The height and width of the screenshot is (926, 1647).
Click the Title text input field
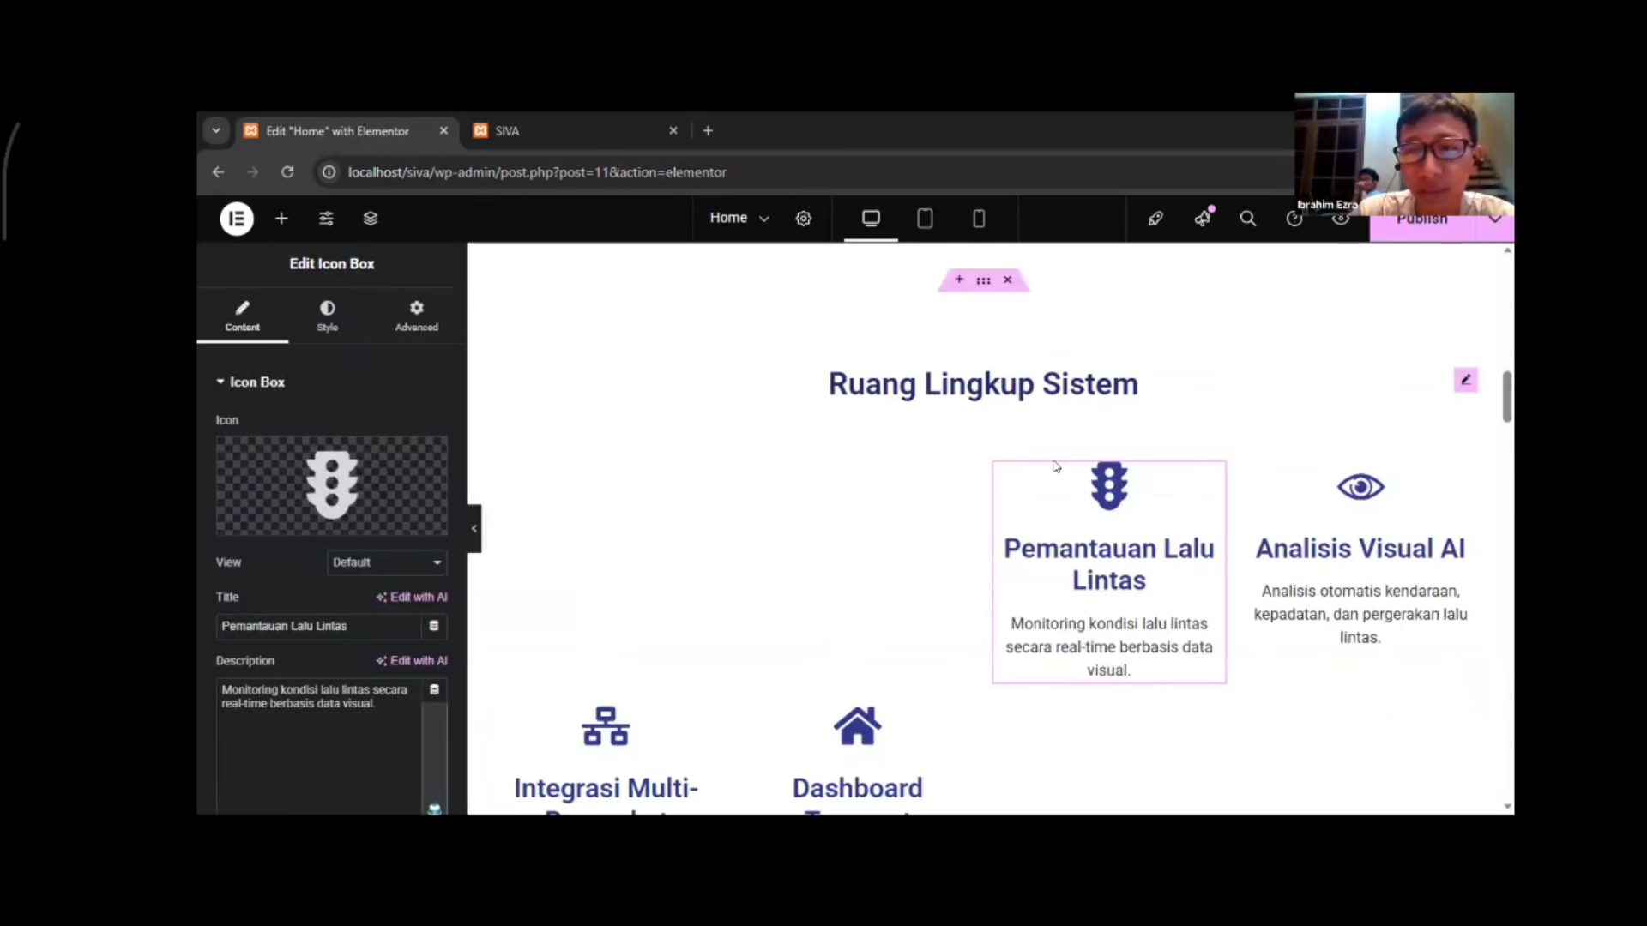317,626
